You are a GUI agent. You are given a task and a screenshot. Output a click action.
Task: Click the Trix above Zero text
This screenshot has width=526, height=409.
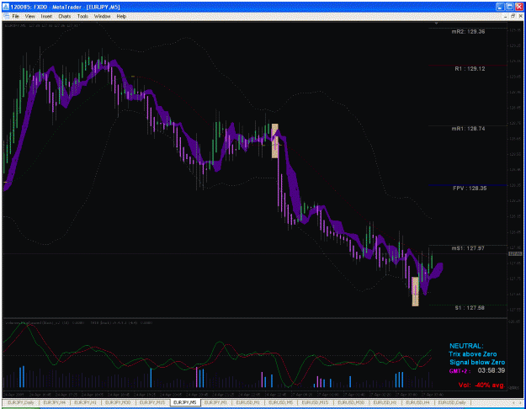473,354
